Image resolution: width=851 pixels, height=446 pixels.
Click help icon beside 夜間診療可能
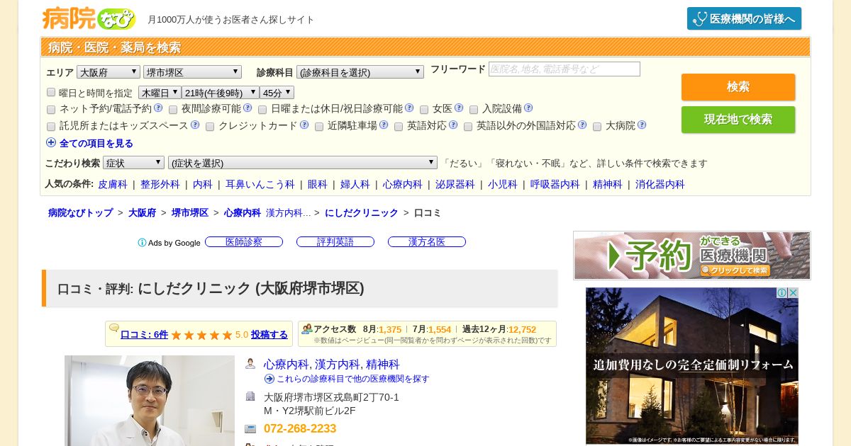[247, 108]
